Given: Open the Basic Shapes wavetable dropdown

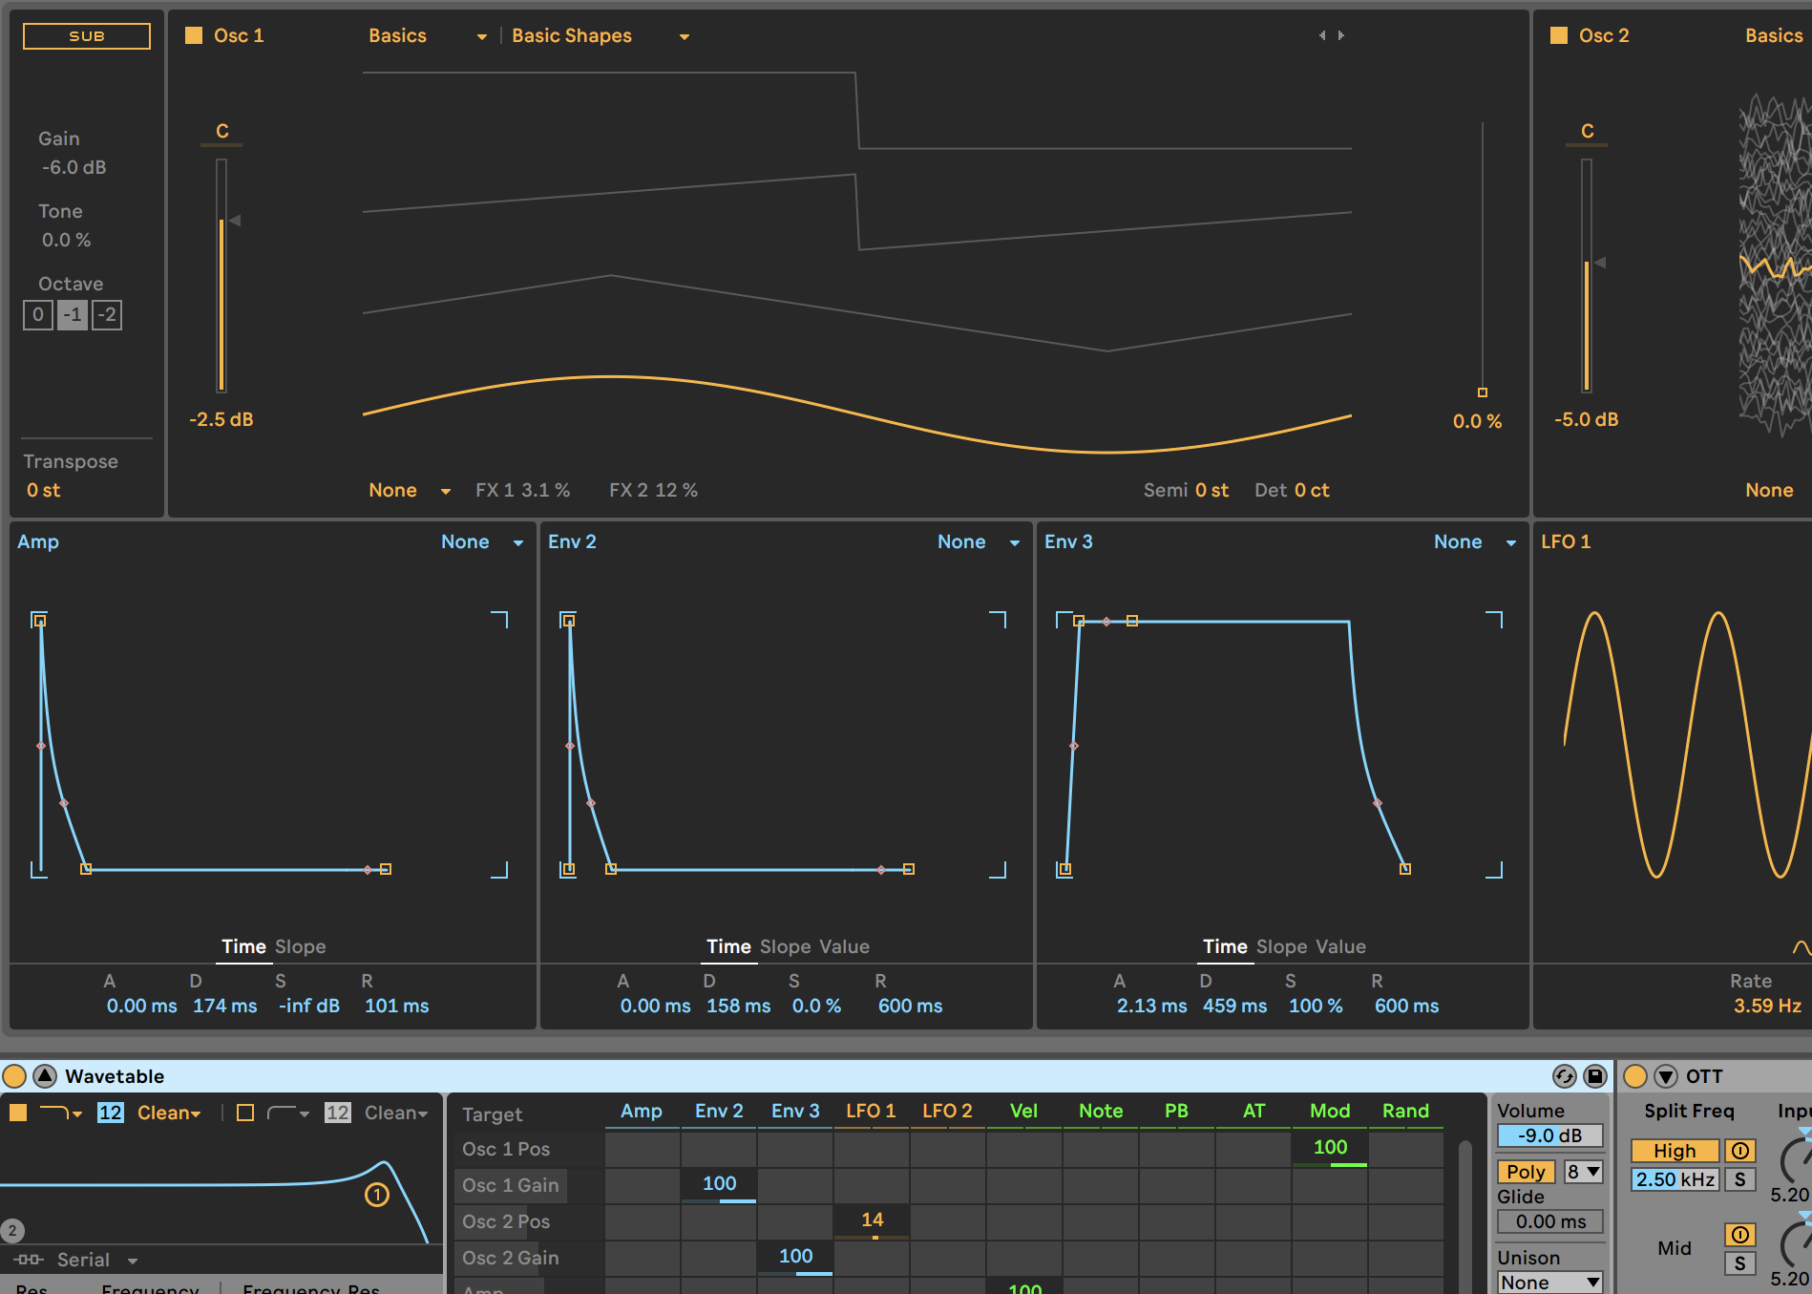Looking at the screenshot, I should click(x=684, y=36).
